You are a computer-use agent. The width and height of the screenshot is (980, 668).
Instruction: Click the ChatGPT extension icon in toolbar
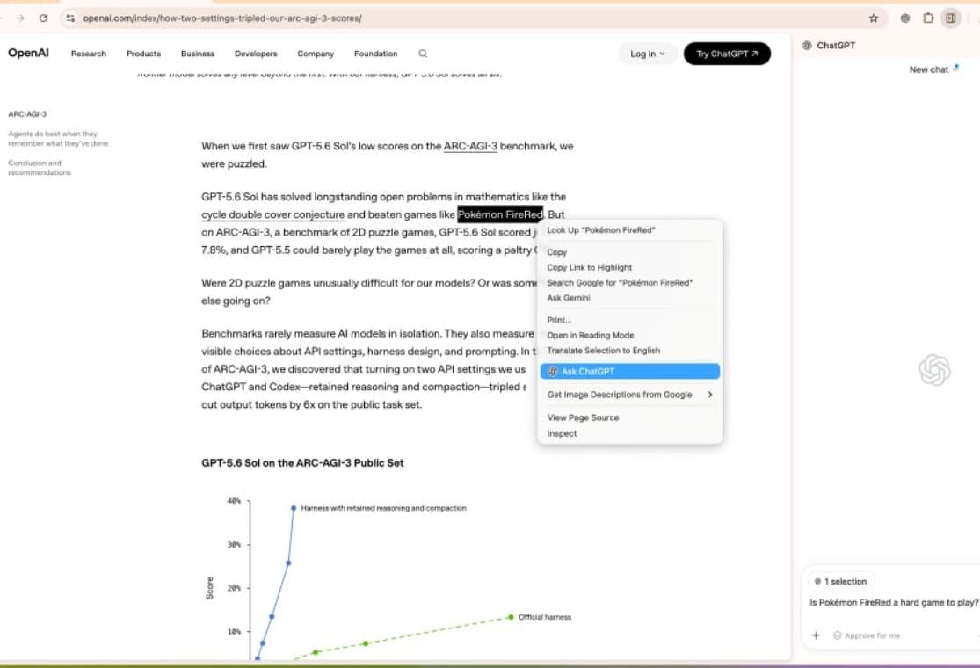click(x=905, y=18)
